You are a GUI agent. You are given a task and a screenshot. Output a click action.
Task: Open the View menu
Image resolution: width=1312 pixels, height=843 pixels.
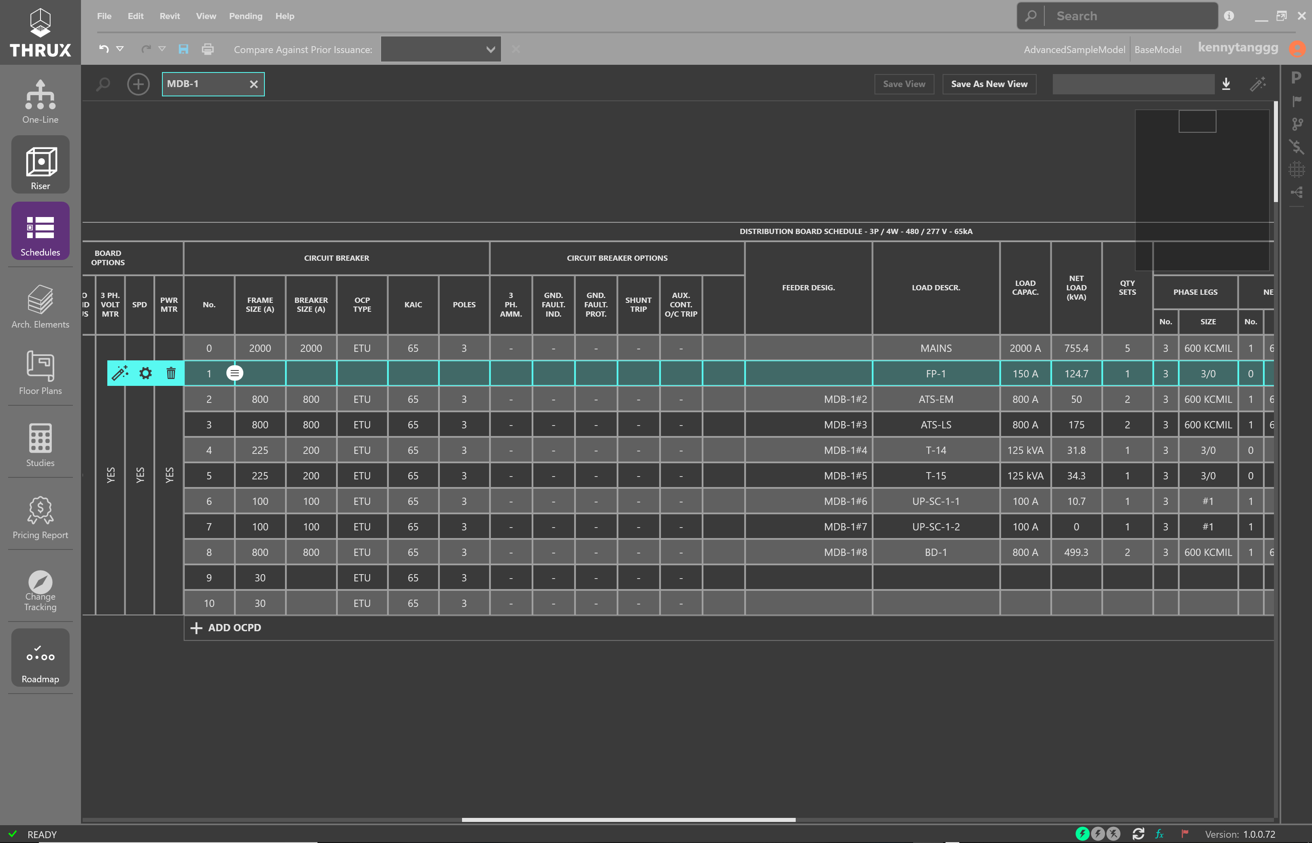tap(206, 16)
